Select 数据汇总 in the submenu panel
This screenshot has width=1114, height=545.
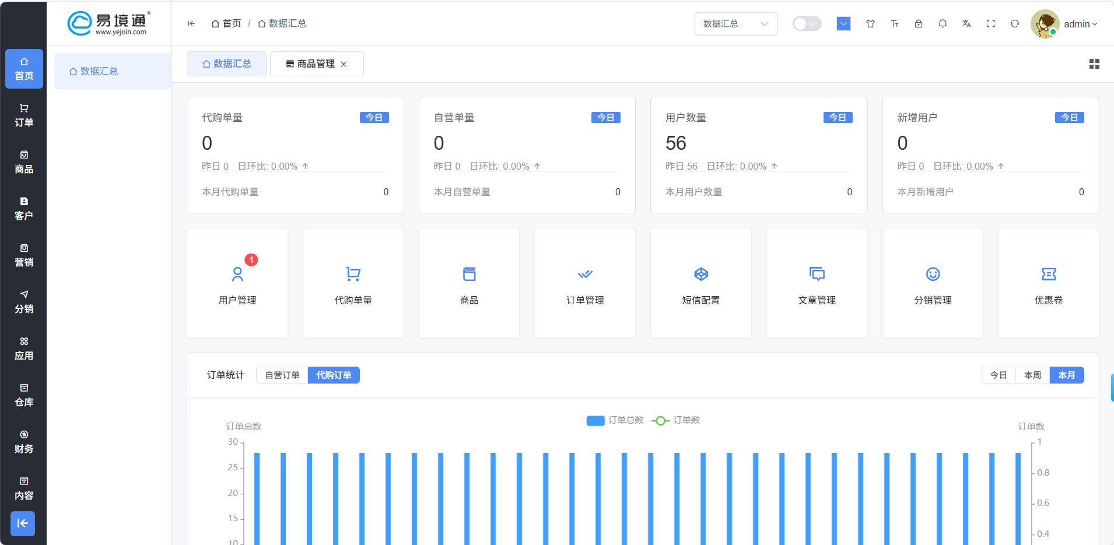click(x=113, y=71)
